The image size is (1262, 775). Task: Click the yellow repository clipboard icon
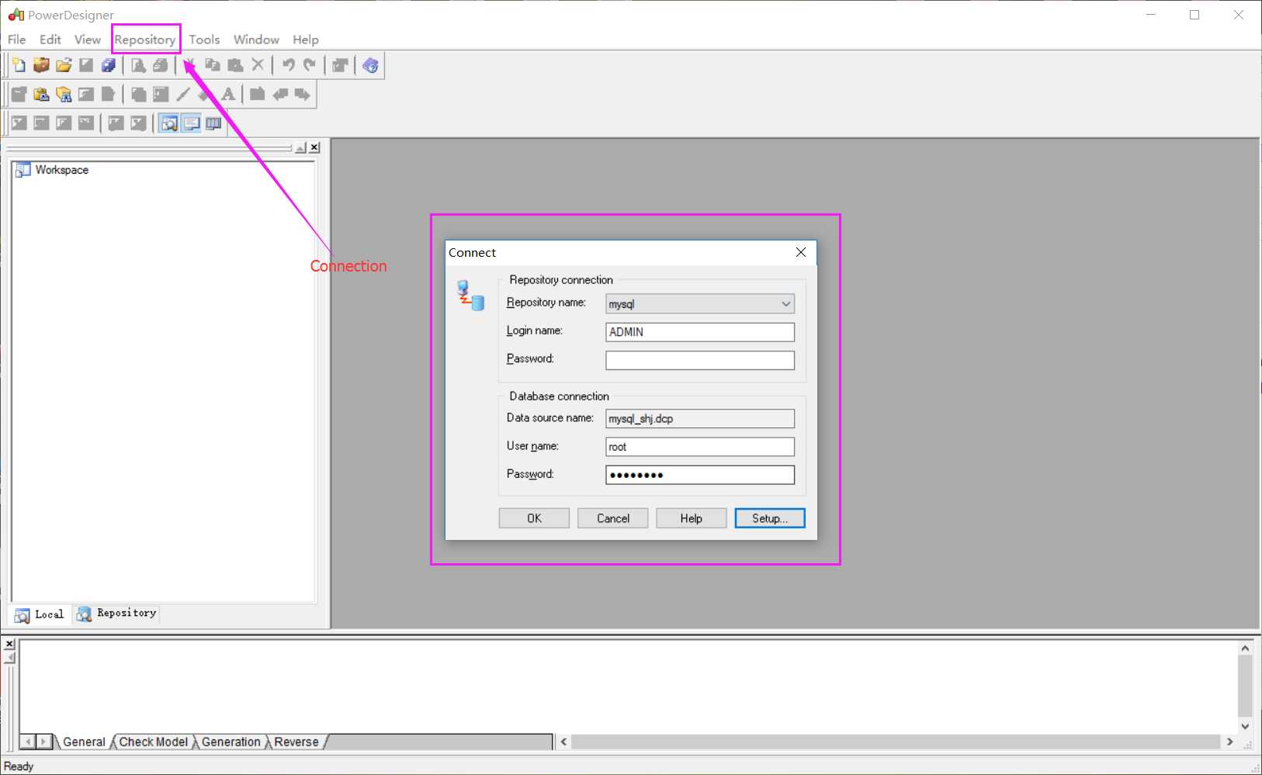point(41,95)
